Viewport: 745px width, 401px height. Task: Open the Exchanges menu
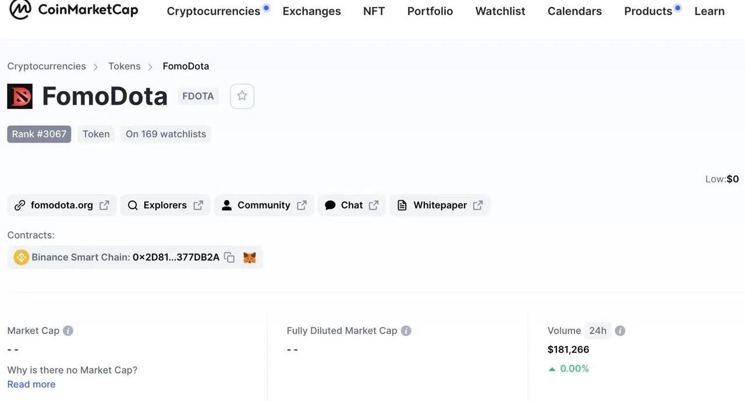(x=312, y=11)
